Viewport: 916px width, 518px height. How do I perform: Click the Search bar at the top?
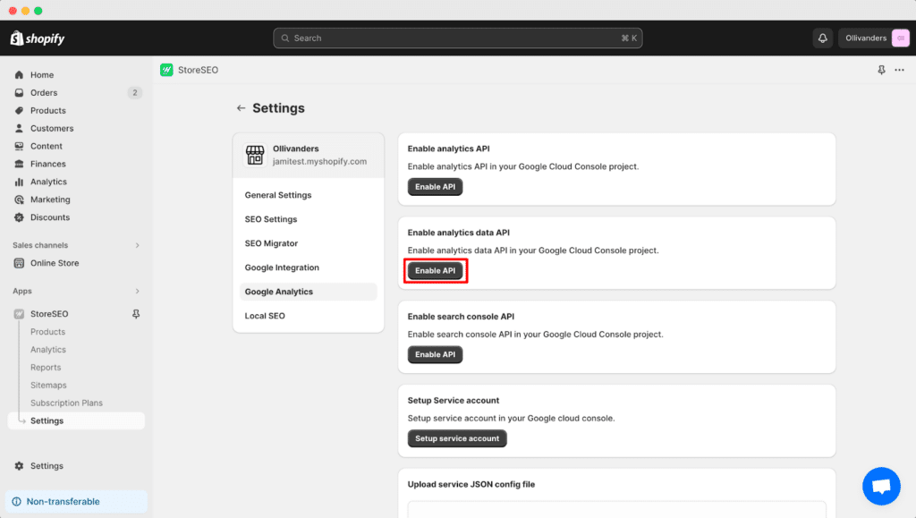pyautogui.click(x=457, y=38)
